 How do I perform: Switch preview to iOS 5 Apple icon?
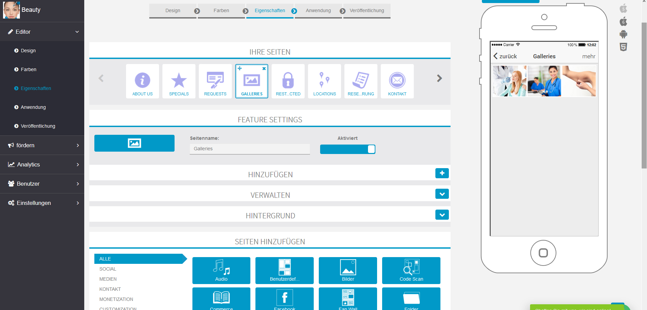tap(623, 8)
